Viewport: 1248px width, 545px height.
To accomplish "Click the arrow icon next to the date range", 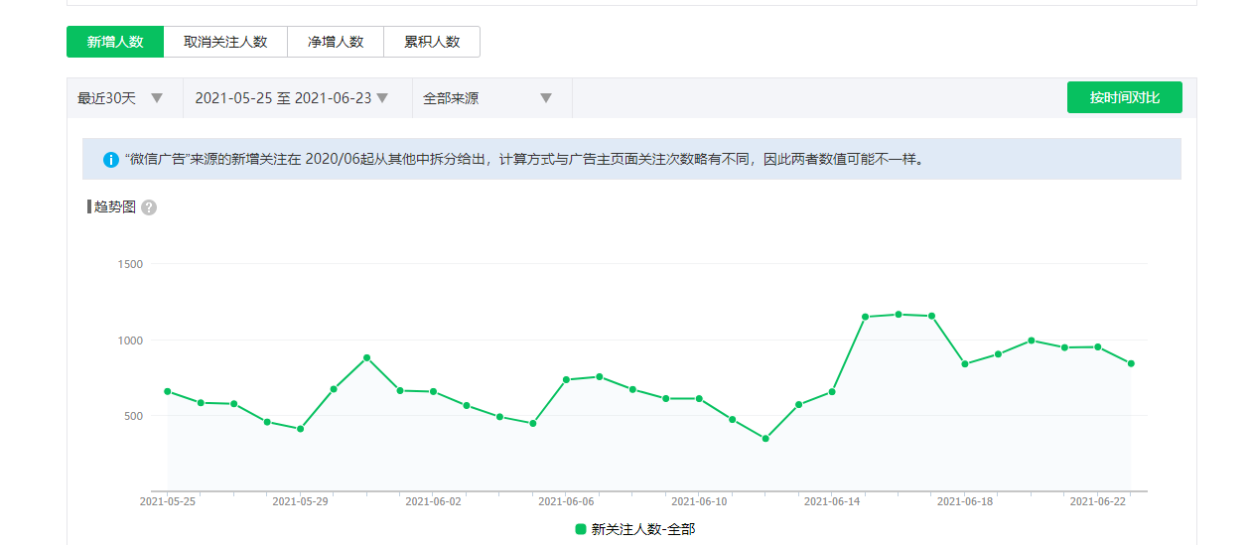I will (382, 98).
